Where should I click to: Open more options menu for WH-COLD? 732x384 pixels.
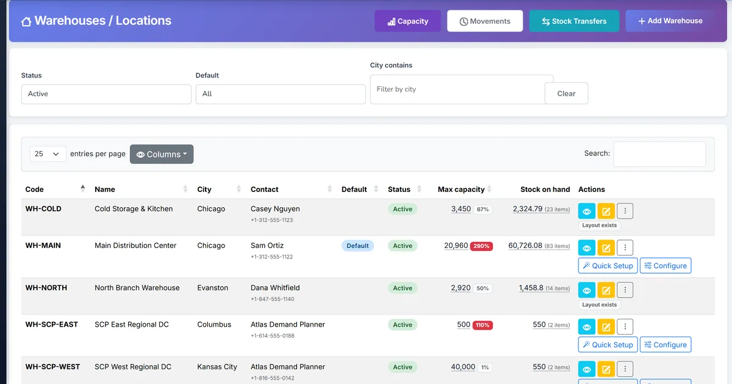[x=625, y=212]
